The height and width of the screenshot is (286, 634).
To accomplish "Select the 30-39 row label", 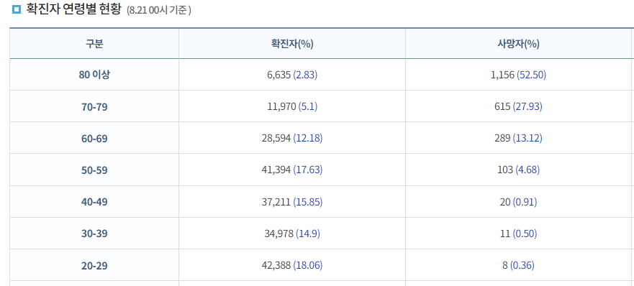I will 94,234.
